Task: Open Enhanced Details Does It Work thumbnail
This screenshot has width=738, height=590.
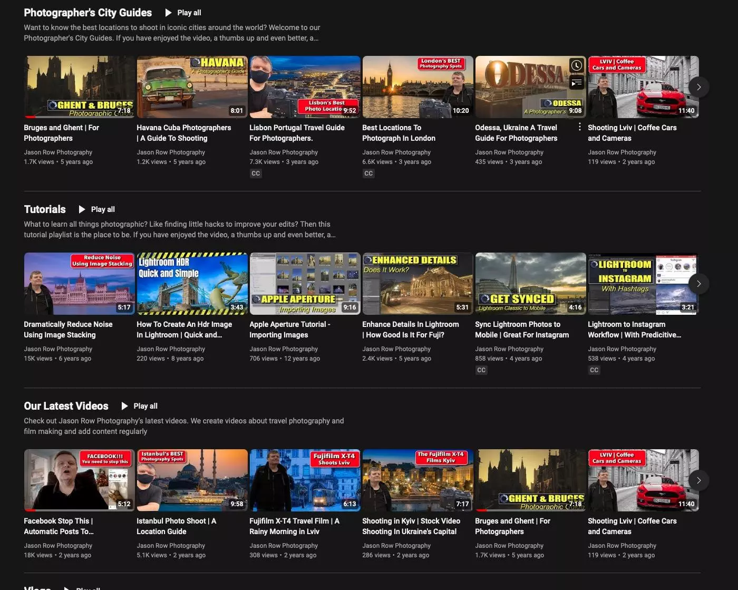Action: pyautogui.click(x=417, y=284)
